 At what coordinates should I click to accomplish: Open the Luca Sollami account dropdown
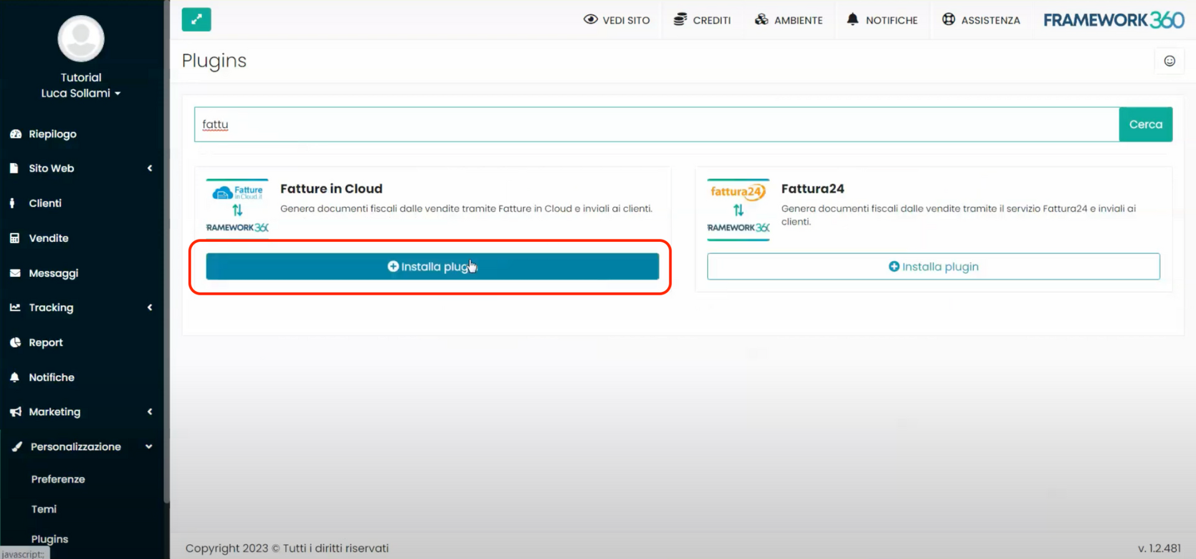pos(81,93)
